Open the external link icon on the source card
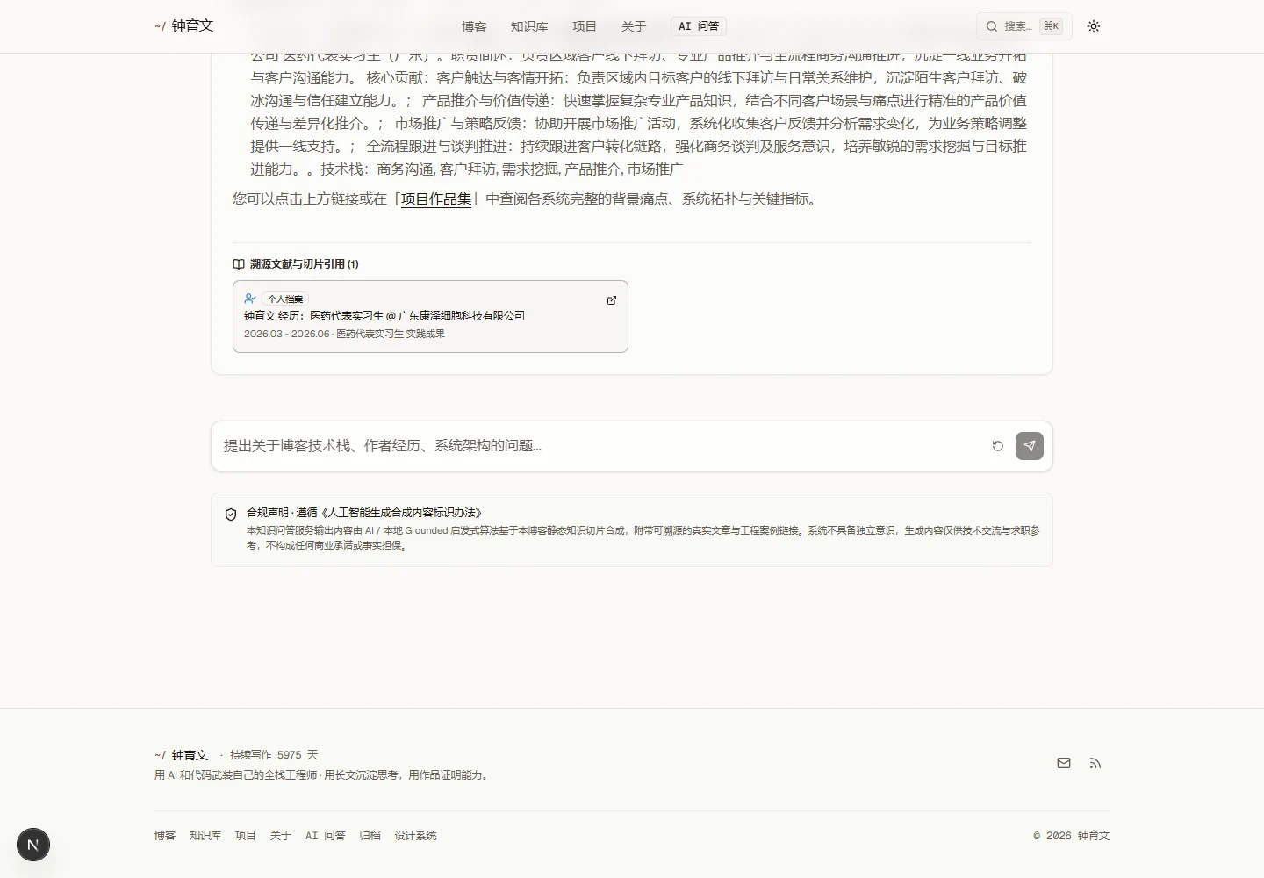Screen dimensions: 1264x878 (612, 300)
